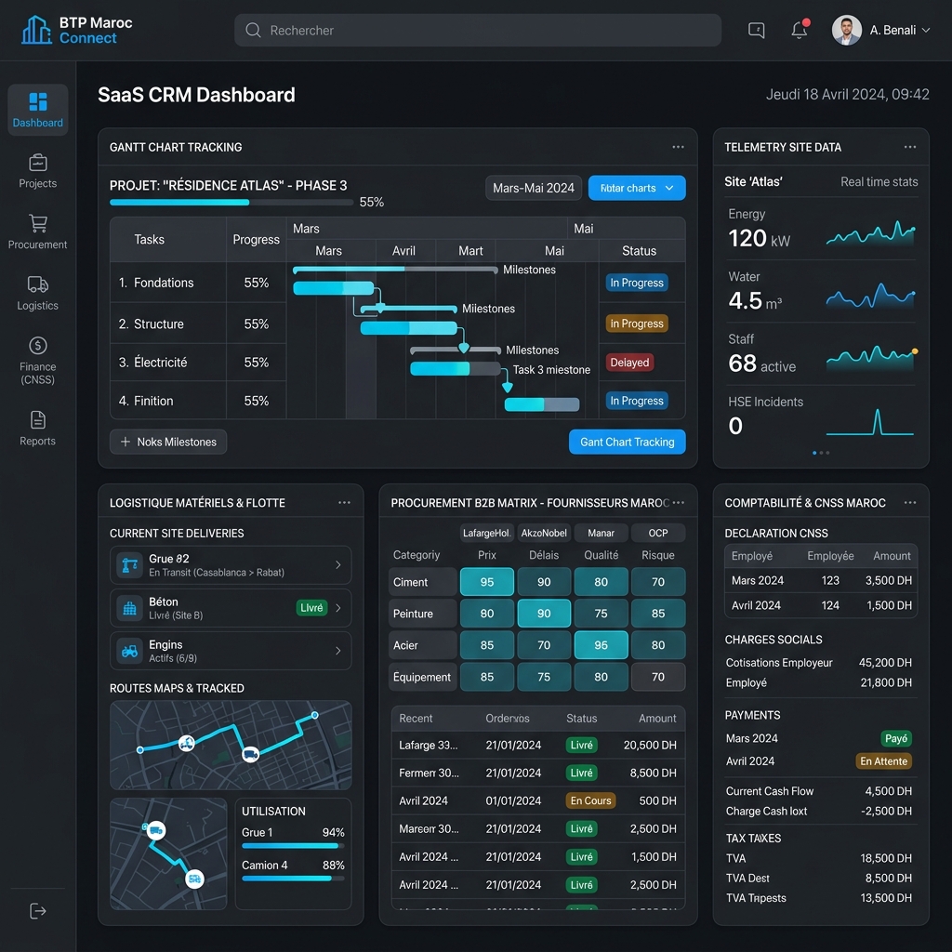
Task: Click the search magnifier icon
Action: click(253, 31)
